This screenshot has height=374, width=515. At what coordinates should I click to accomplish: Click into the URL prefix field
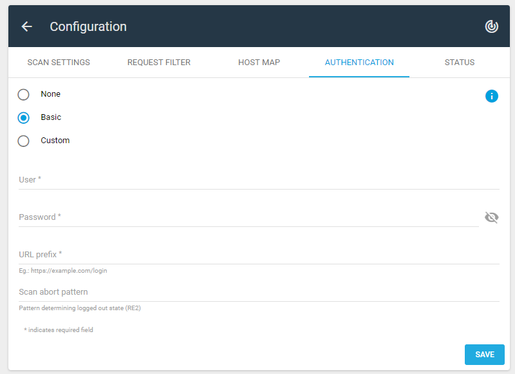[x=259, y=255]
